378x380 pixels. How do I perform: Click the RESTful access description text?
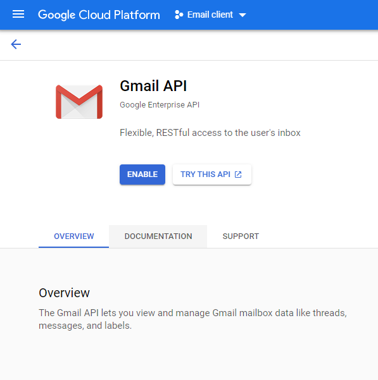click(x=210, y=133)
